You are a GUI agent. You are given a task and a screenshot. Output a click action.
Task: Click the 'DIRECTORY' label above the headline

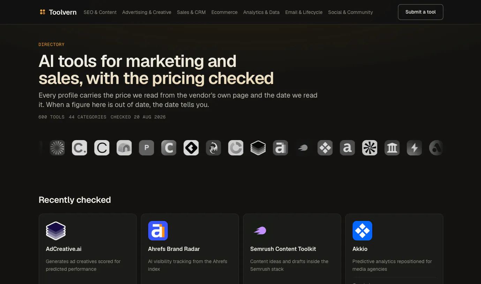pyautogui.click(x=52, y=45)
